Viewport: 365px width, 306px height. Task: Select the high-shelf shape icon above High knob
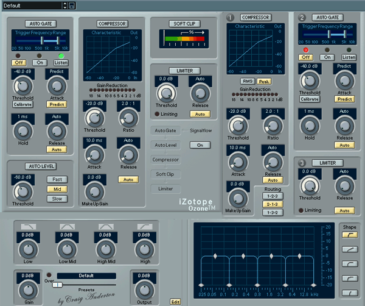pyautogui.click(x=145, y=227)
